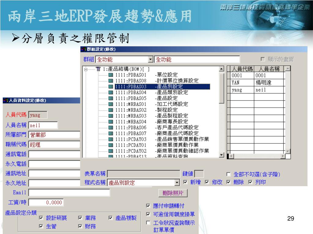Screen dimensions: 313x234
Task: Open the 群組 全功能 dropdown arrow
Action: pos(150,59)
